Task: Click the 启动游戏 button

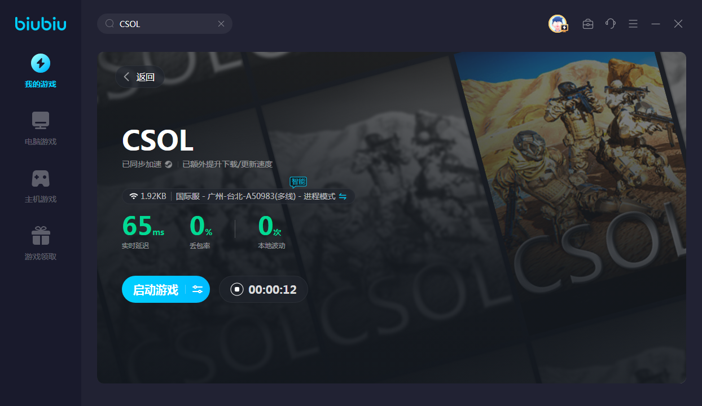Action: pos(155,289)
